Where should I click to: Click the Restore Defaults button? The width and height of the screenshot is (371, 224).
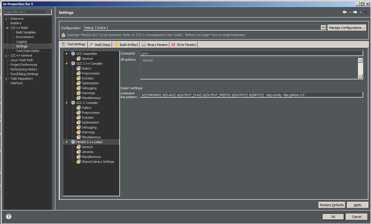[332, 205]
